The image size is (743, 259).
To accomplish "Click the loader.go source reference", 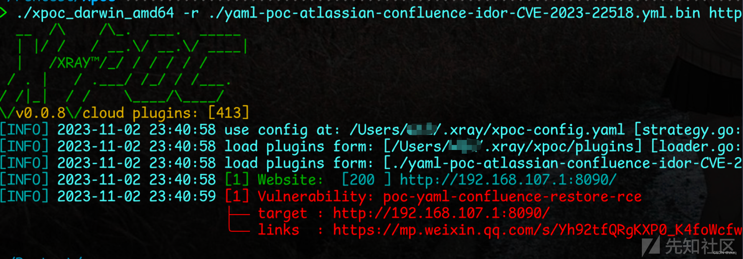I will [696, 147].
